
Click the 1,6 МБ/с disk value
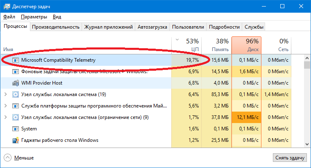[249, 72]
